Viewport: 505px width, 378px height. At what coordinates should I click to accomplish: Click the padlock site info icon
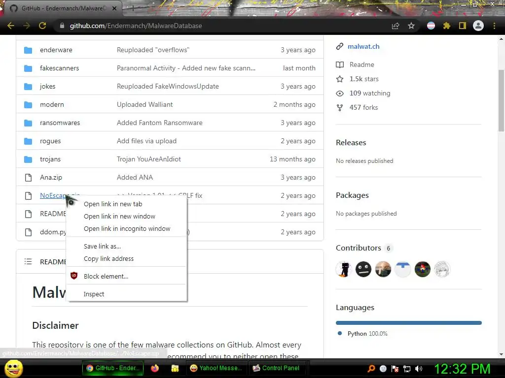(x=62, y=26)
